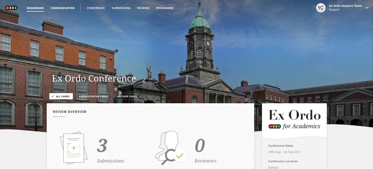
Task: Select the All Cards filter
Action: coord(61,97)
